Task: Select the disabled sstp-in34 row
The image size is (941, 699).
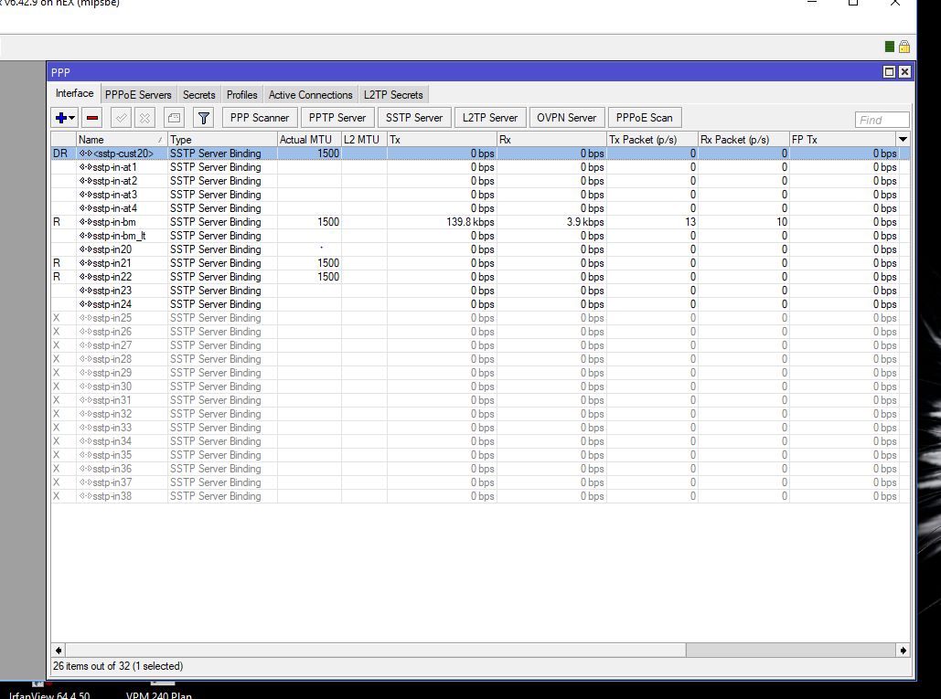Action: coord(480,441)
